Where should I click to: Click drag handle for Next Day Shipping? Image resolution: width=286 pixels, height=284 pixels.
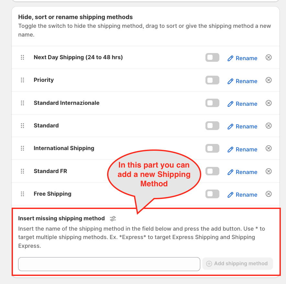(x=22, y=58)
